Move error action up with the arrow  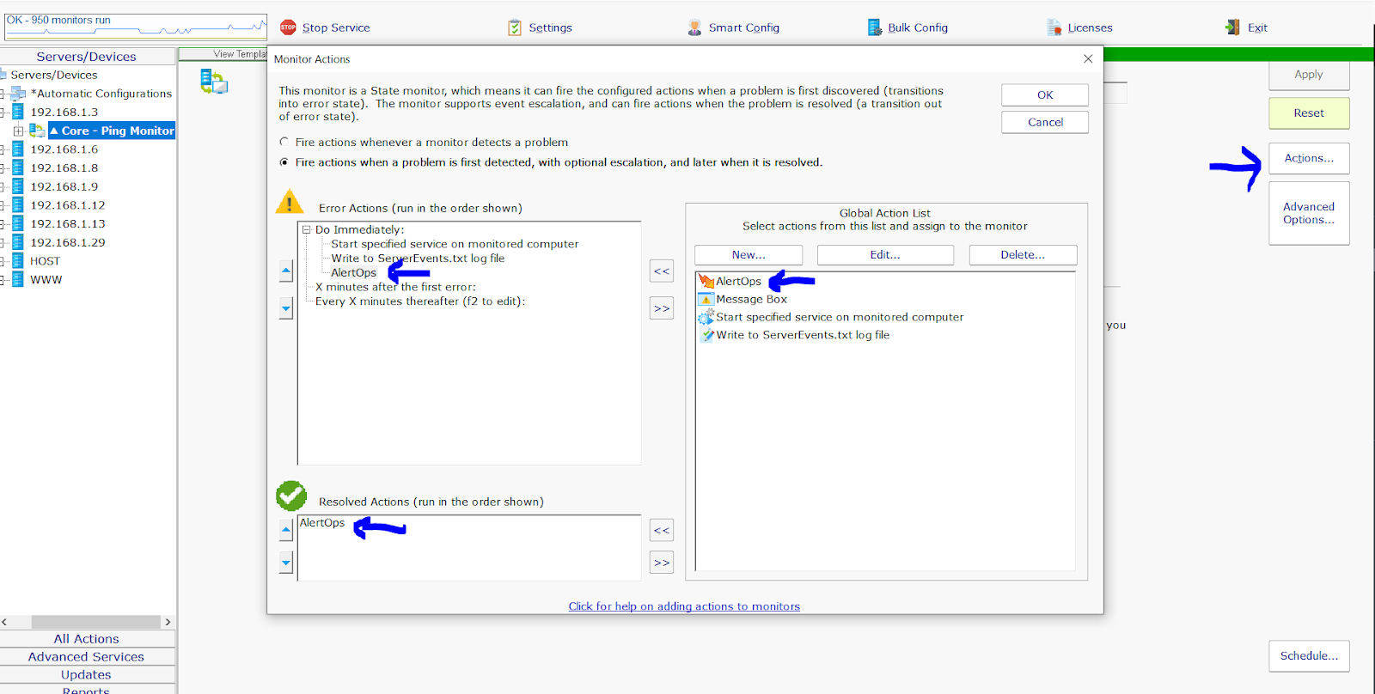point(286,271)
